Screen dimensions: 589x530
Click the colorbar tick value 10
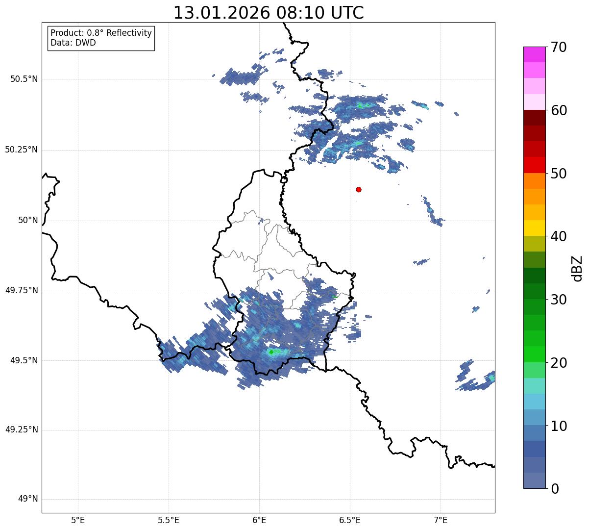pyautogui.click(x=559, y=426)
